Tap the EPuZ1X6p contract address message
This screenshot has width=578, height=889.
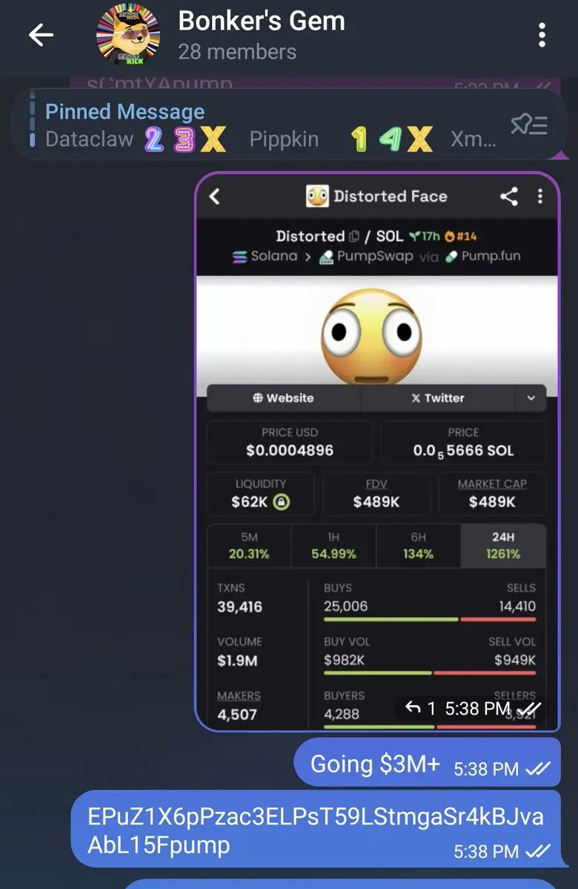point(316,830)
